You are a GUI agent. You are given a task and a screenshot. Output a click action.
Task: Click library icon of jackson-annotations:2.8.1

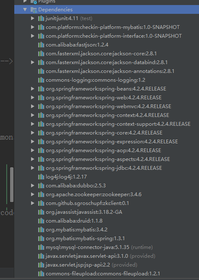tap(41, 71)
